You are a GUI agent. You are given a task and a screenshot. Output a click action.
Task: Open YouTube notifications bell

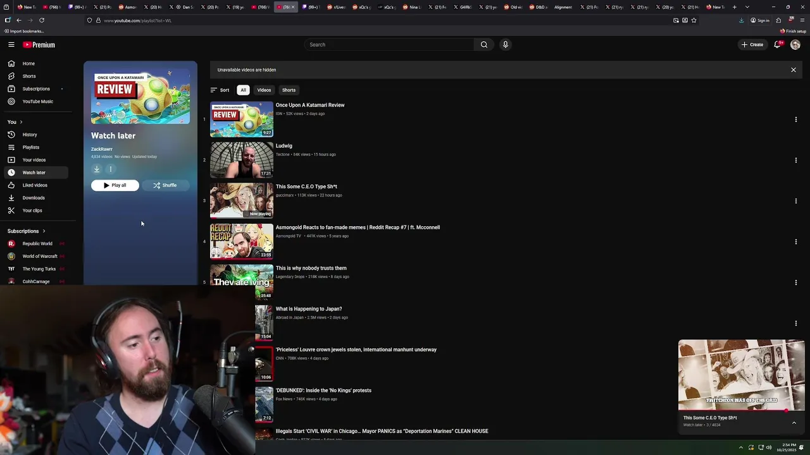coord(777,44)
